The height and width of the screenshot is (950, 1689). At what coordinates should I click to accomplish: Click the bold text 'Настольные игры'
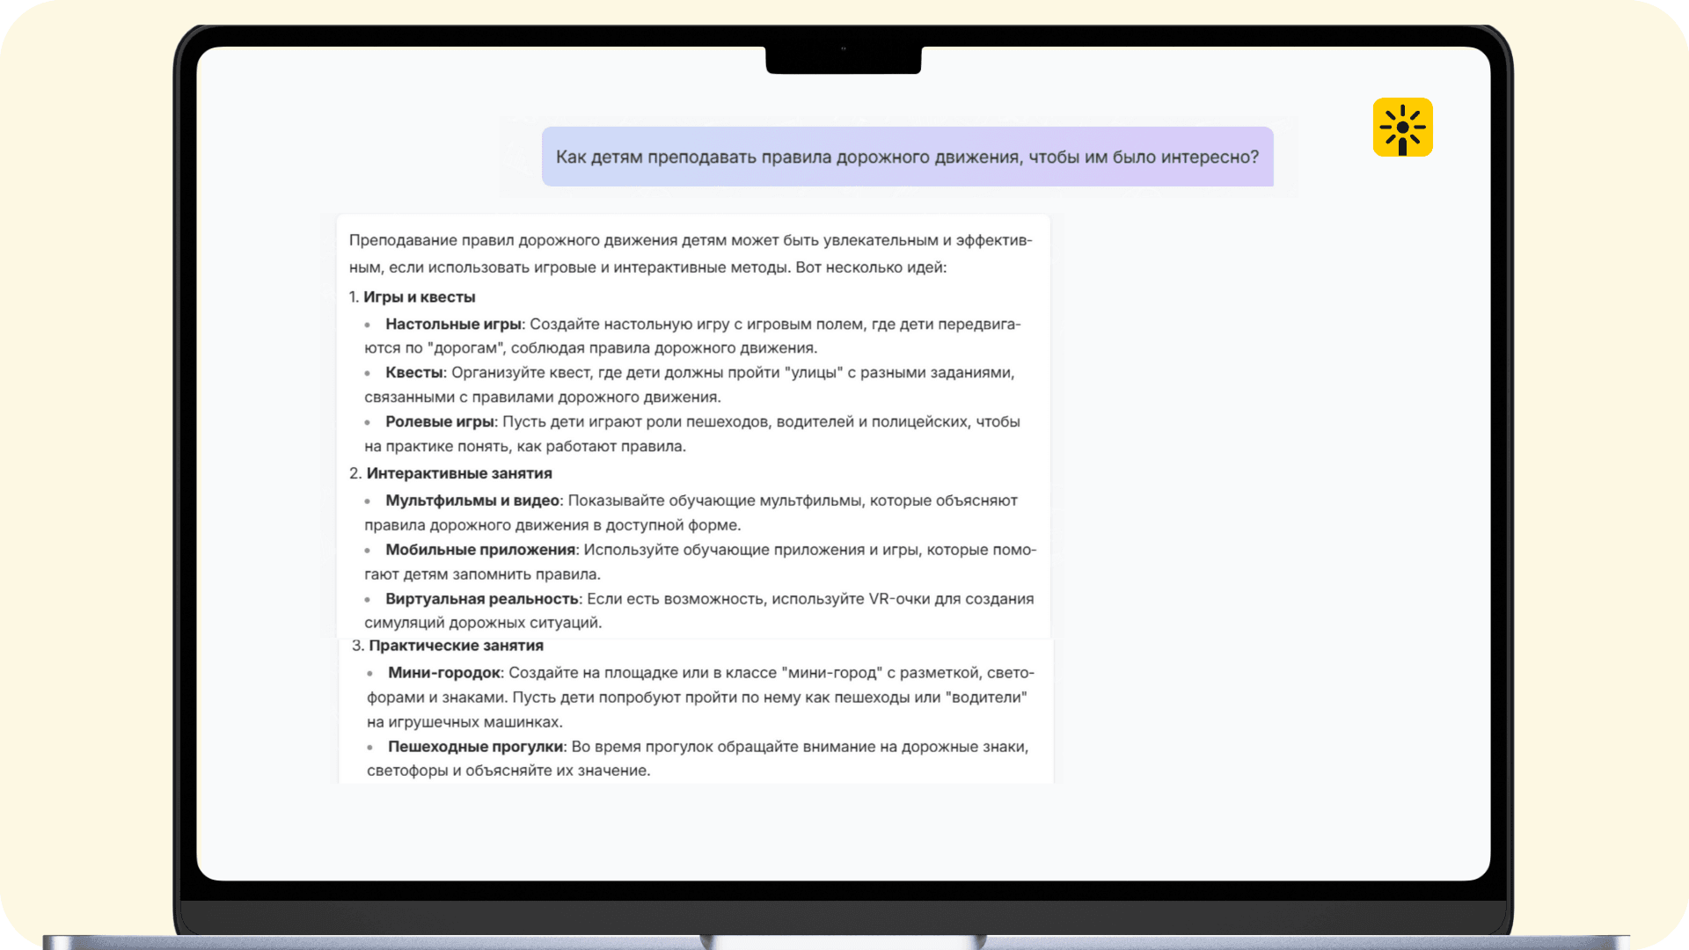[x=453, y=325]
